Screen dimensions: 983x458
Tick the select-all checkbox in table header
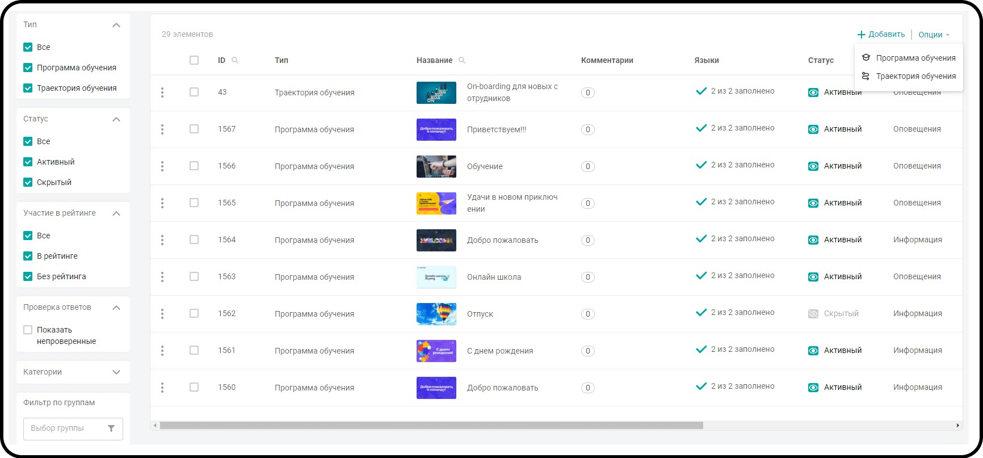[x=194, y=60]
